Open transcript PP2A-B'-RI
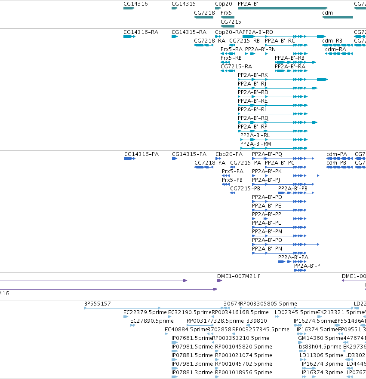Image resolution: width=366 pixels, height=379 pixels. click(252, 110)
